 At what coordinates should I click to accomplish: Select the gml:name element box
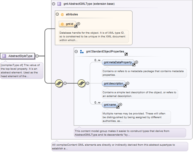pyautogui.click(x=110, y=105)
